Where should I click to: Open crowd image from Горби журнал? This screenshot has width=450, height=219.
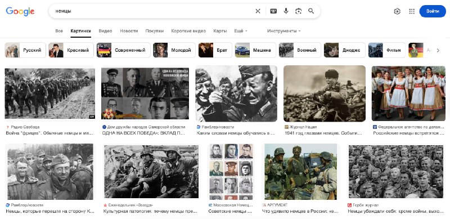(396, 172)
